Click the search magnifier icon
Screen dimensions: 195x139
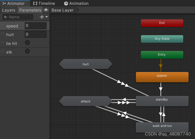click(5, 17)
